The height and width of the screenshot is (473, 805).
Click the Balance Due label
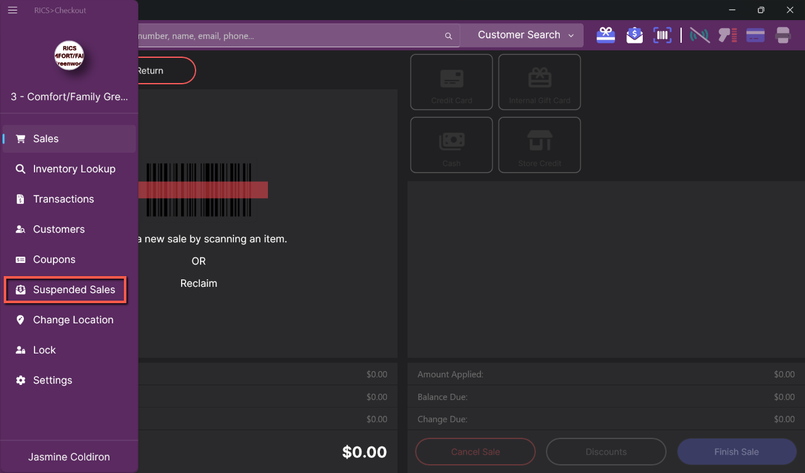pos(443,397)
